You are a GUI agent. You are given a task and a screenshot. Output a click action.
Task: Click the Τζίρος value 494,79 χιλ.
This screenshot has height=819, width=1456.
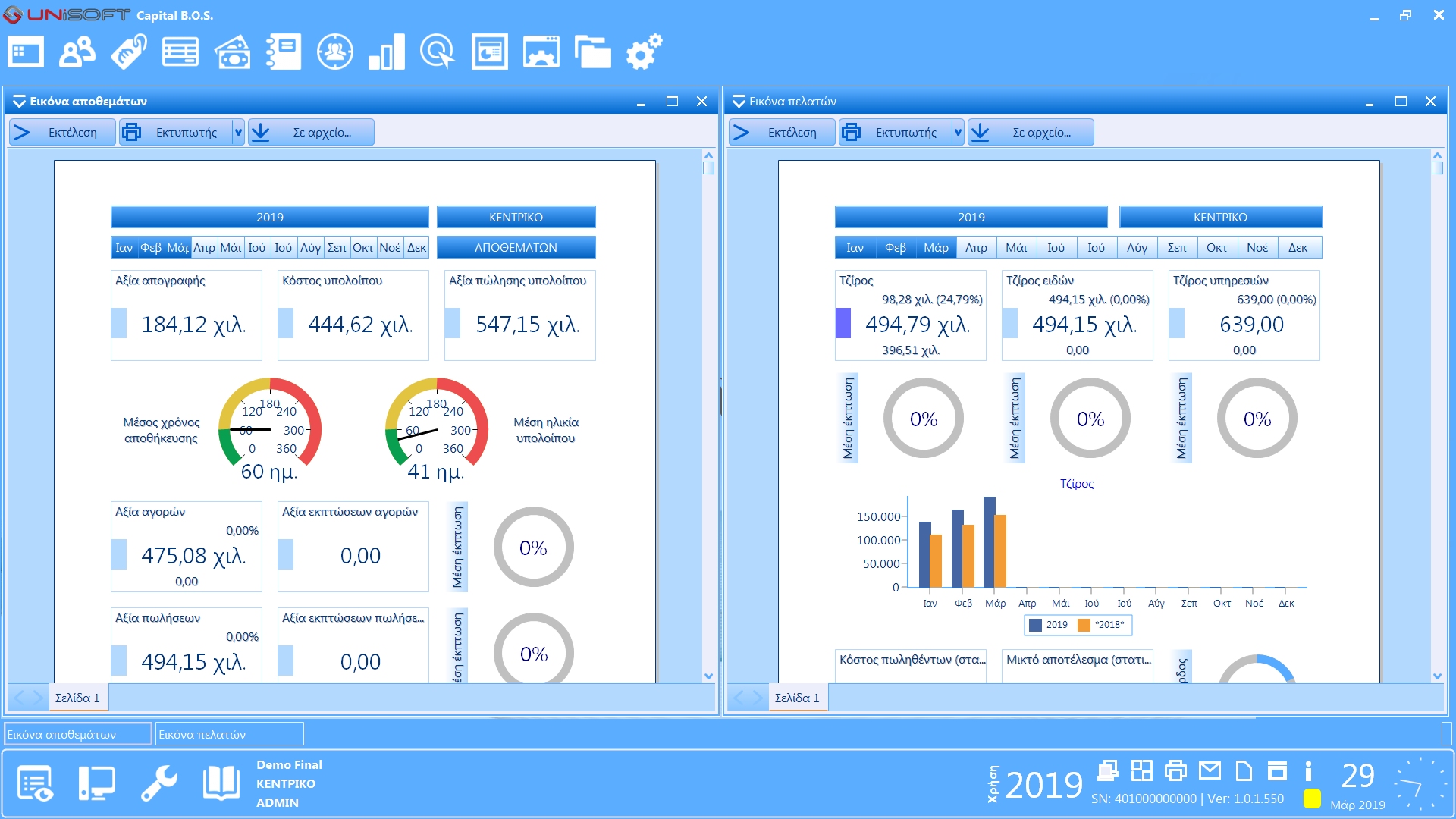tap(918, 325)
